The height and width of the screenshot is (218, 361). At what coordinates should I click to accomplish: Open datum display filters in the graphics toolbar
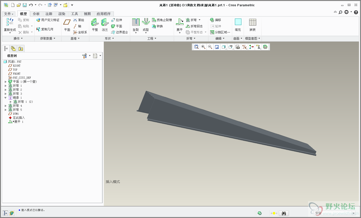[x=245, y=47]
